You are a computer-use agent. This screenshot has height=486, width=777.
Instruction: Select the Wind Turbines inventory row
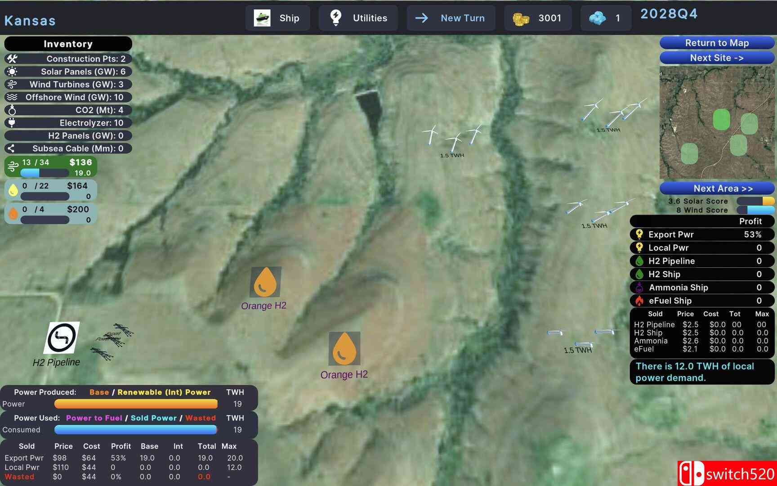[68, 84]
